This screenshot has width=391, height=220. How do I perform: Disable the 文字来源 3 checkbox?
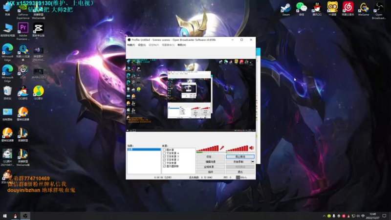pyautogui.click(x=164, y=156)
